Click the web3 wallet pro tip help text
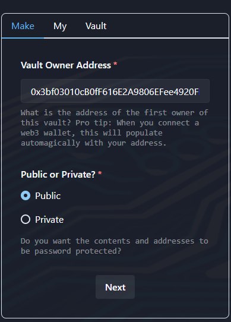Viewport: 231px width, 322px height. 115,128
